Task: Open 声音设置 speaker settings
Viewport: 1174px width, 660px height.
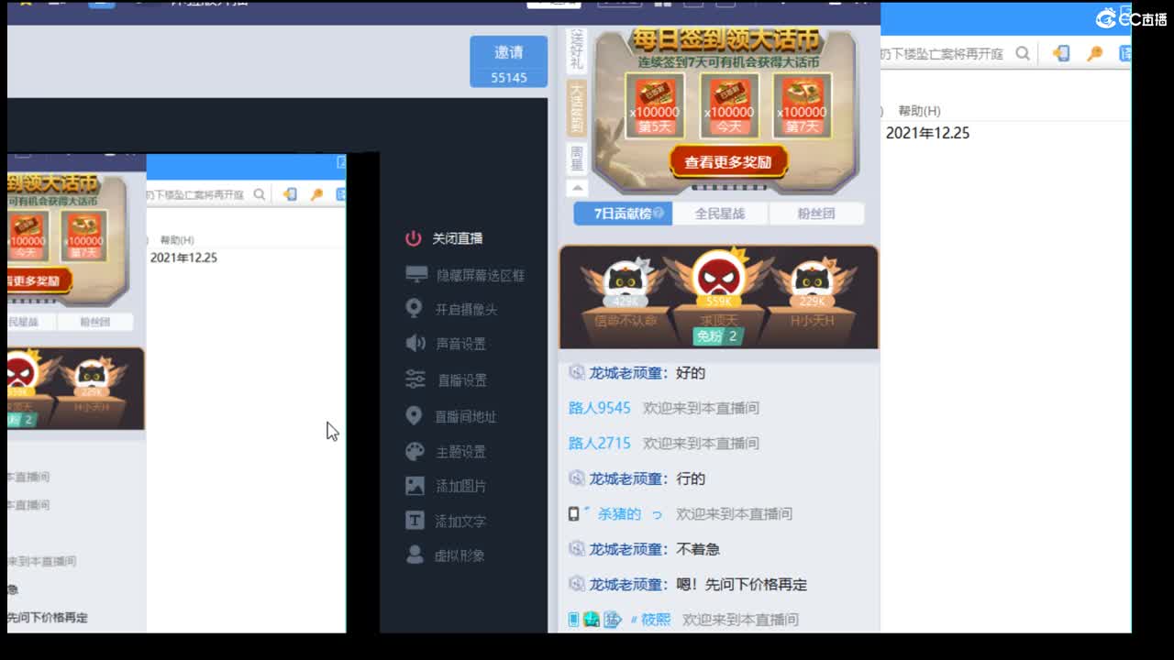Action: point(446,344)
